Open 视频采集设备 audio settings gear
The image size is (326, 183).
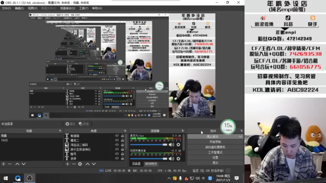tap(178, 159)
